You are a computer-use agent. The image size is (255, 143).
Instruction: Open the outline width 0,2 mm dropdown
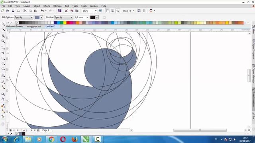point(87,17)
